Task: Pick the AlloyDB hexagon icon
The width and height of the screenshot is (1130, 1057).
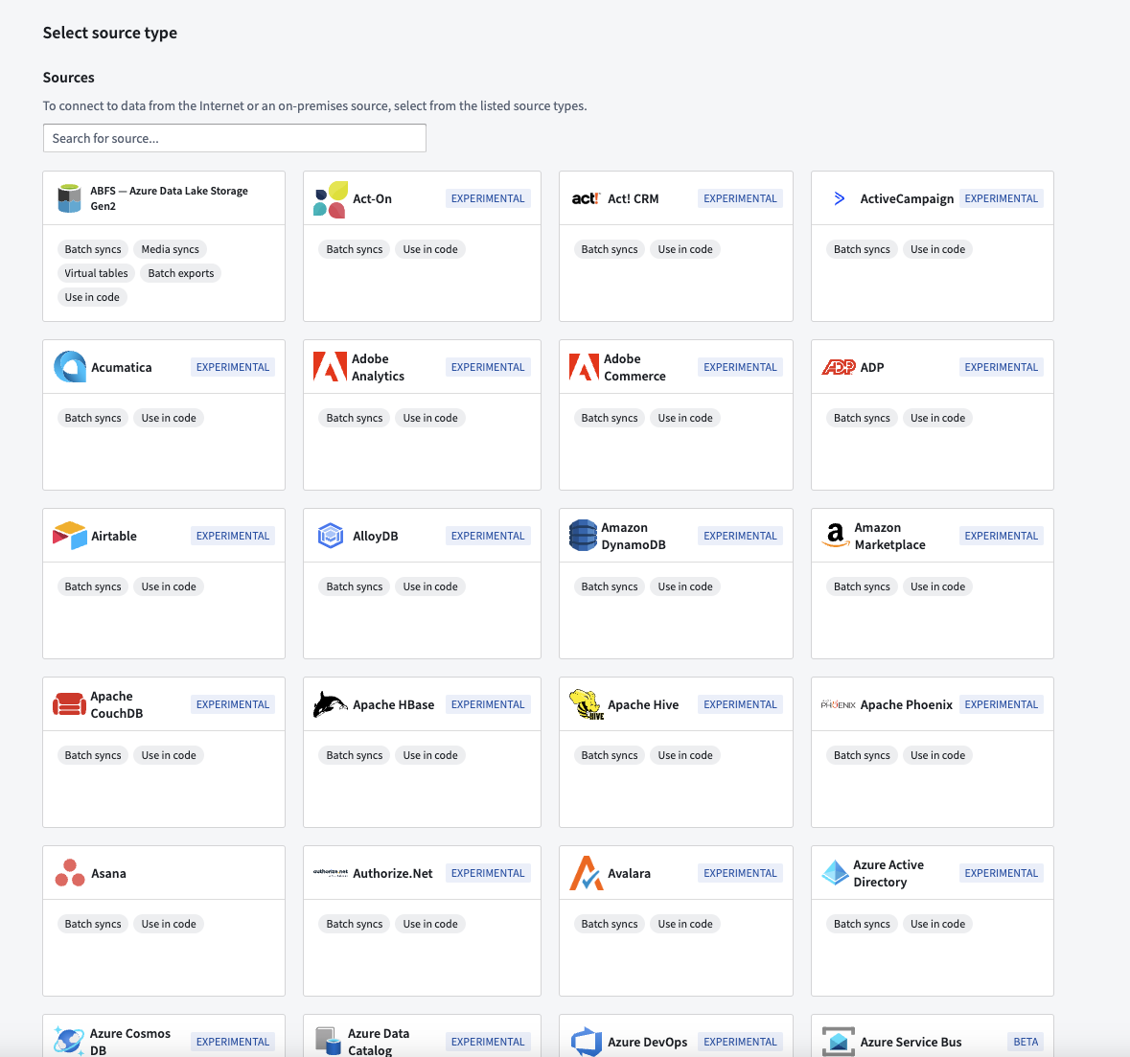Action: point(331,536)
